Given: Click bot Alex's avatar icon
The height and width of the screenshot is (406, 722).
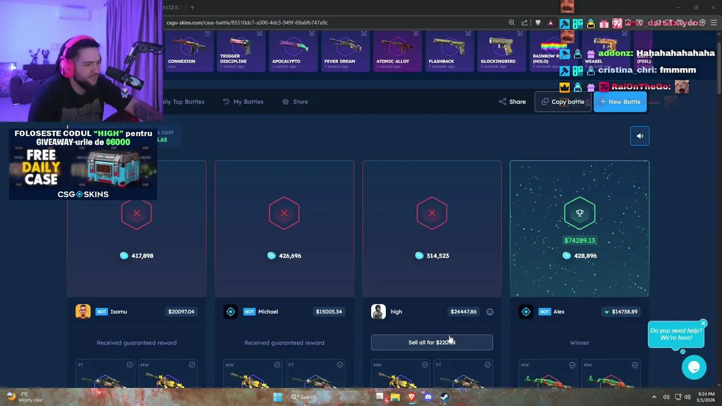Looking at the screenshot, I should pyautogui.click(x=526, y=311).
